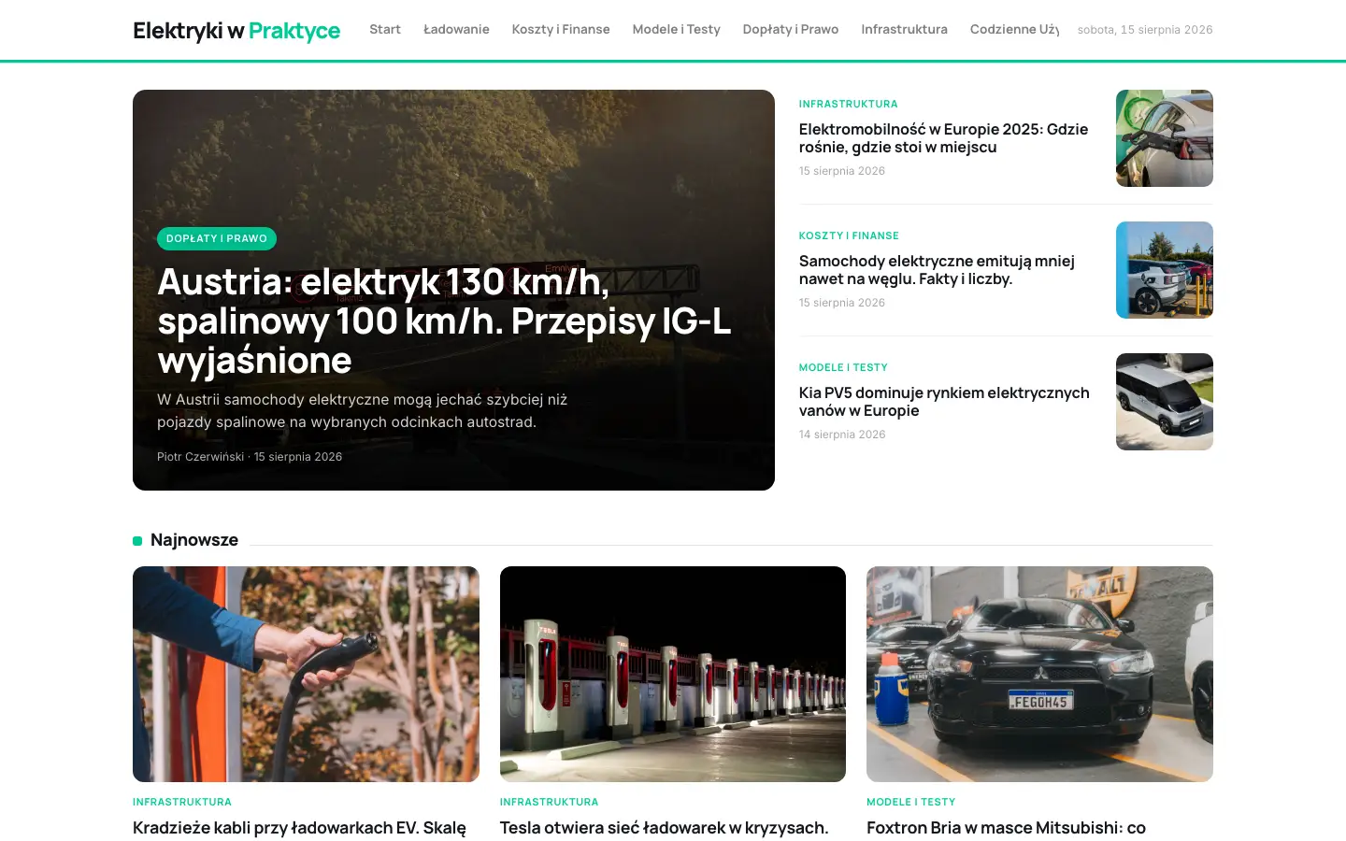The image size is (1346, 841).
Task: Open Dopłaty i Prawo navigation item
Action: (791, 30)
